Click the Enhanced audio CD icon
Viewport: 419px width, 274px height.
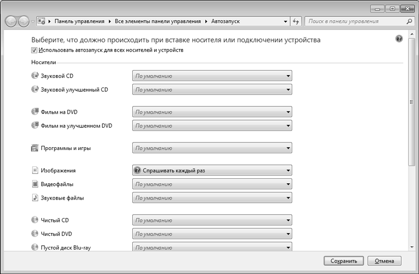coord(35,89)
